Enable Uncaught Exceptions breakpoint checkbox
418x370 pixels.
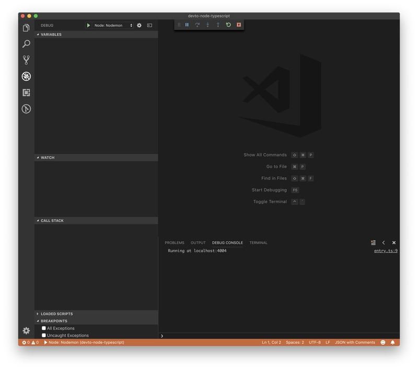[44, 335]
